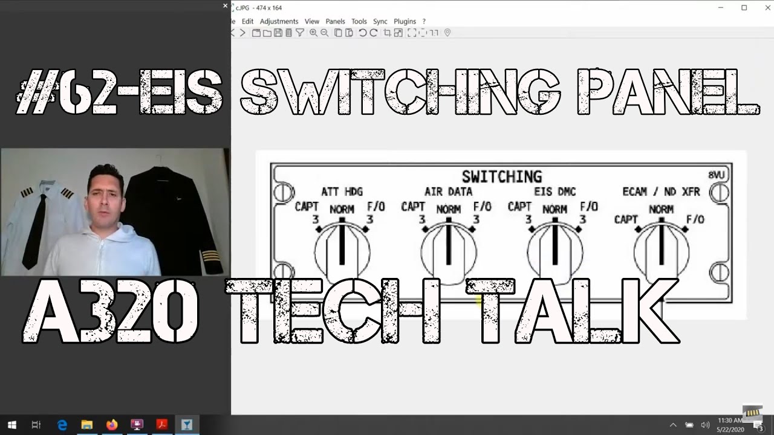
Task: Open the Plugins menu
Action: click(405, 21)
